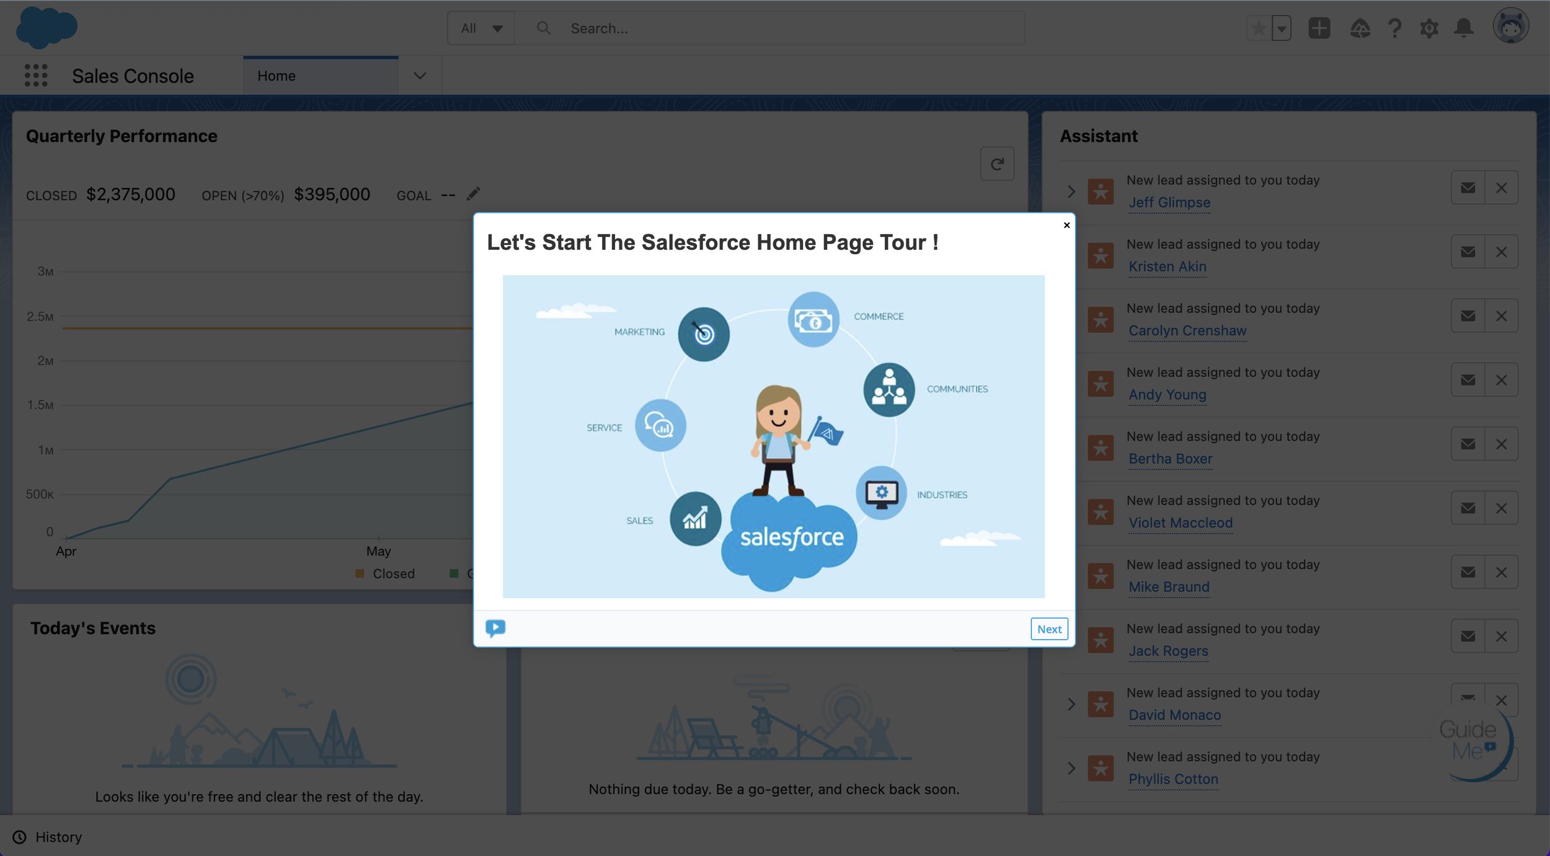Open the All search scope dropdown
Image resolution: width=1550 pixels, height=856 pixels.
coord(481,28)
